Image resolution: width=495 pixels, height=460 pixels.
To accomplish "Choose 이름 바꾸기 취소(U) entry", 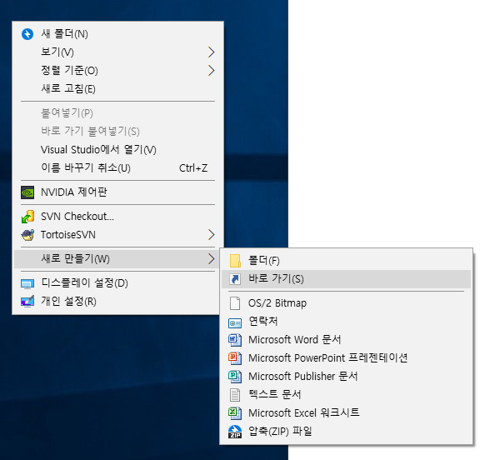I will pos(117,167).
